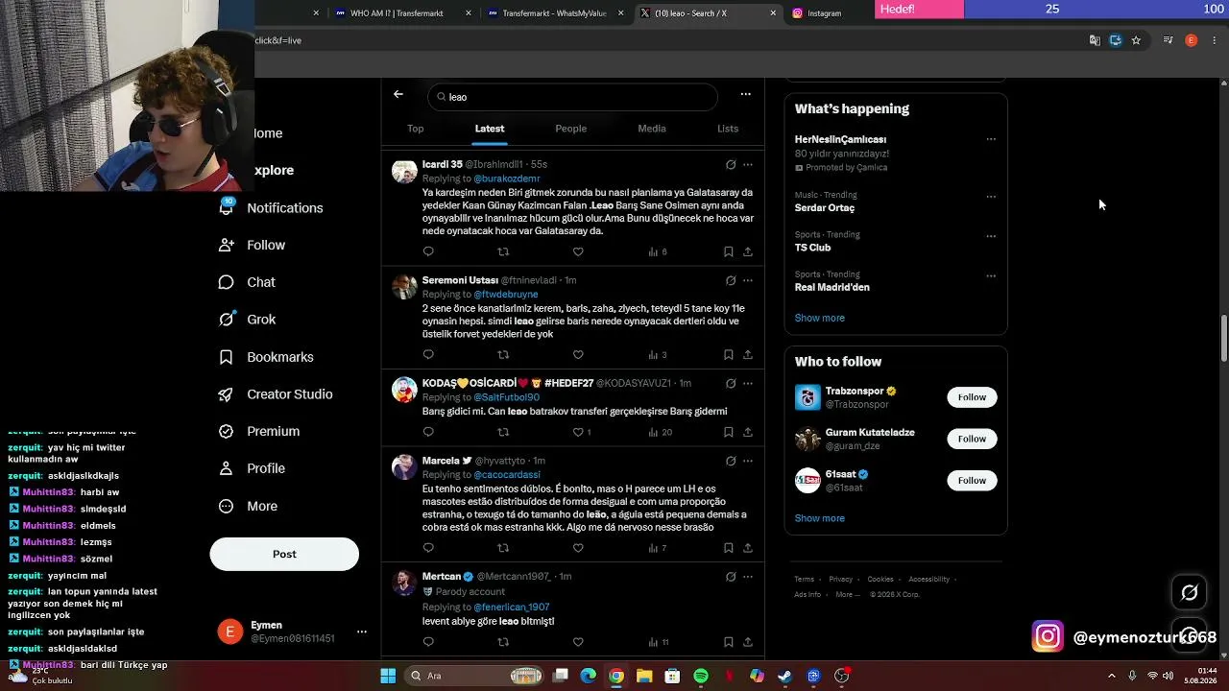Reply to the Icardi 35 post
Screen dimensions: 1229x691
[428, 251]
